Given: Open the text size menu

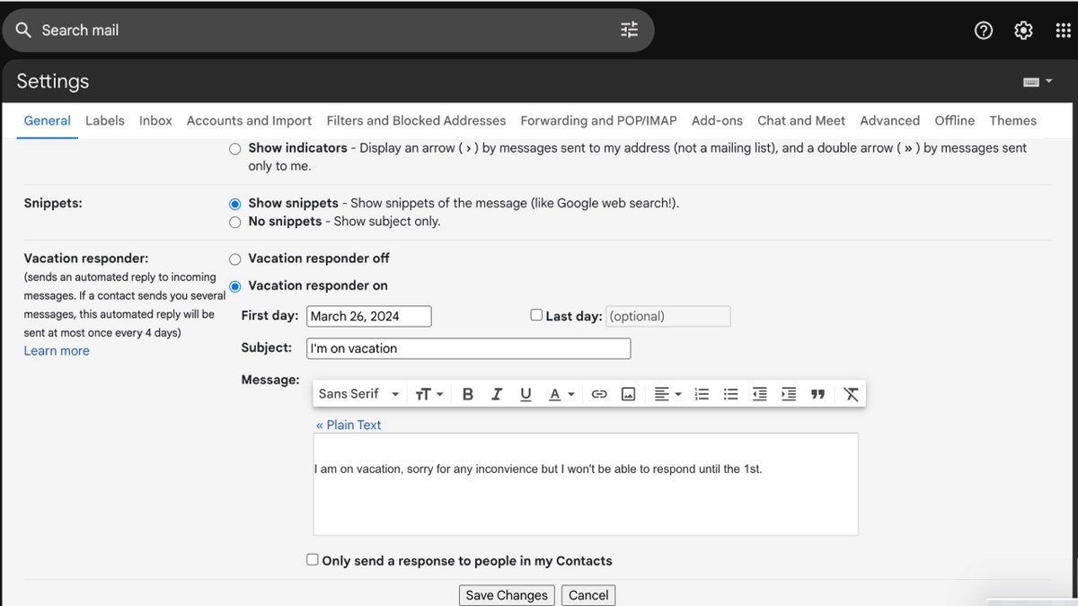Looking at the screenshot, I should 429,394.
